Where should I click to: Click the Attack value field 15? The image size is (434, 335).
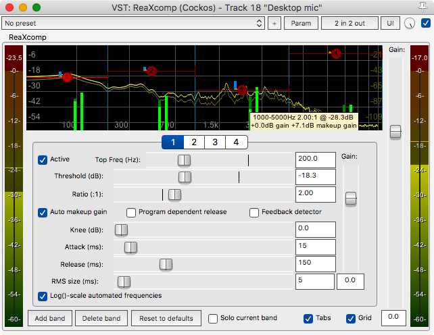pos(316,247)
